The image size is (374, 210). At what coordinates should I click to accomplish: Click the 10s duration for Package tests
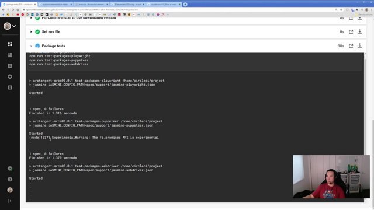(341, 45)
